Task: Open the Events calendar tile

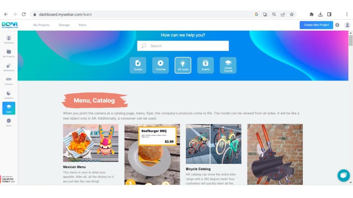Action: [x=205, y=65]
